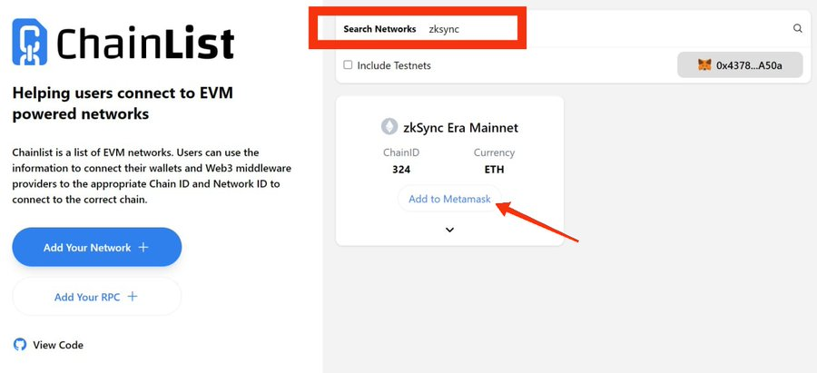This screenshot has height=373, width=817.
Task: Click the ChainID value 324
Action: click(401, 170)
